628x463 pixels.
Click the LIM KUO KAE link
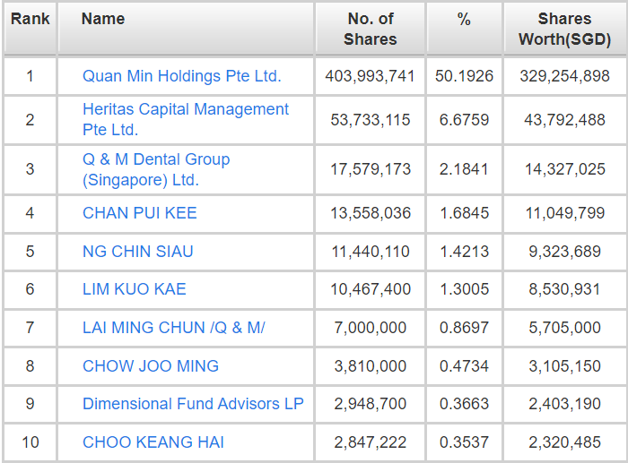pyautogui.click(x=134, y=289)
